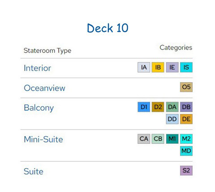Select the S2 suite category badge
The image size is (215, 192).
tap(186, 171)
